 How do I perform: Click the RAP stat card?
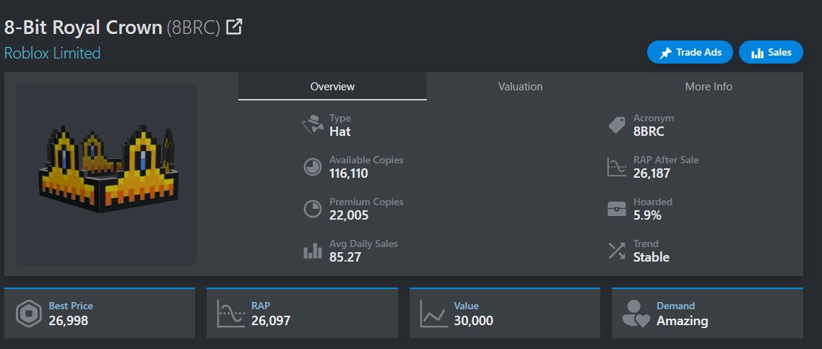301,313
